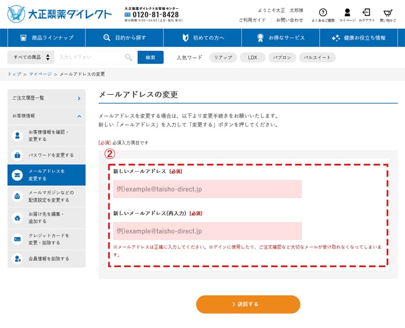Expand ご注文履歴一覧 sidebar entry
Viewport: 405px width, 328px height.
pyautogui.click(x=46, y=98)
